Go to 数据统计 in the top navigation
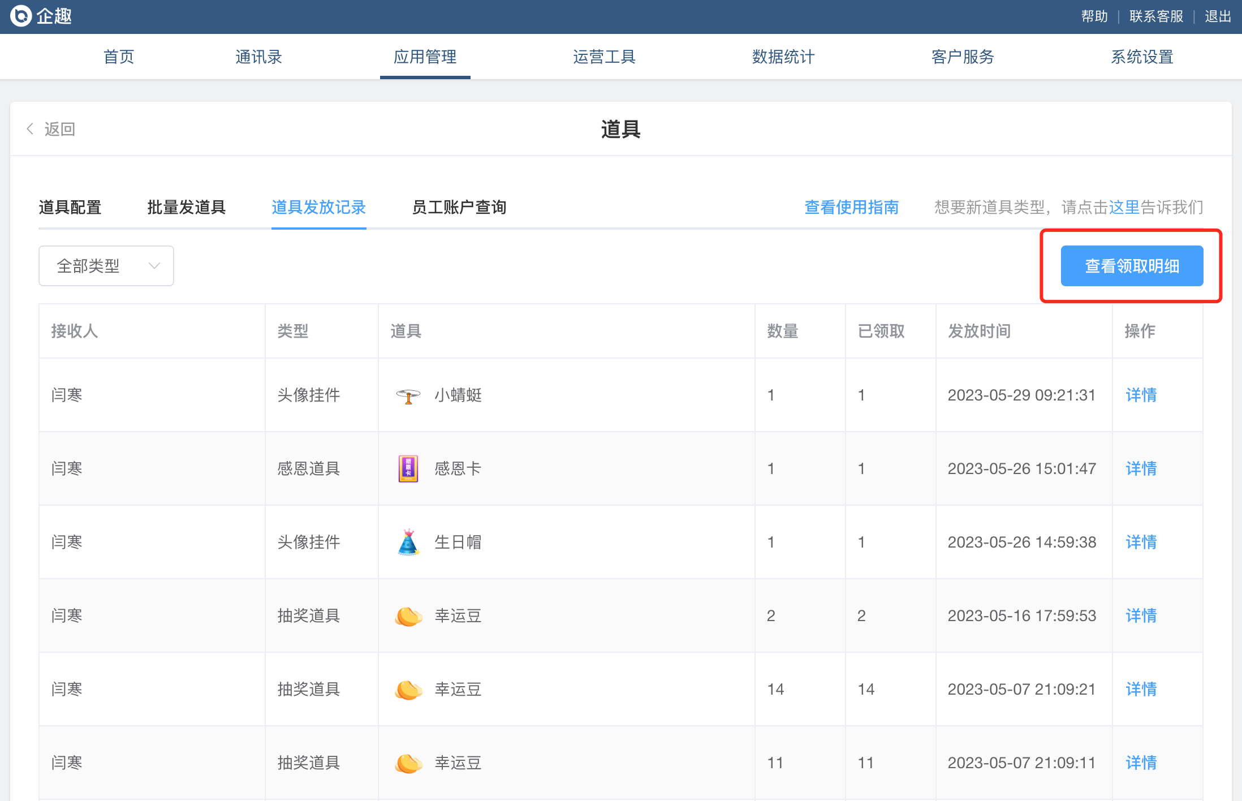The image size is (1242, 801). tap(783, 57)
